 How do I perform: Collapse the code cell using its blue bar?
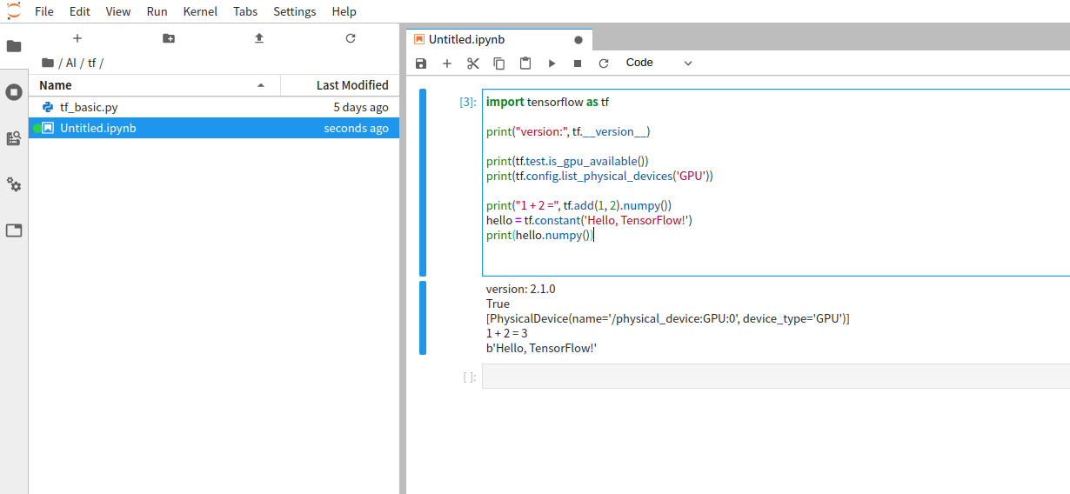coord(423,182)
